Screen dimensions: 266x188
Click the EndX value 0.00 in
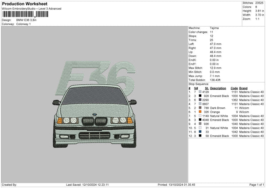click(214, 60)
